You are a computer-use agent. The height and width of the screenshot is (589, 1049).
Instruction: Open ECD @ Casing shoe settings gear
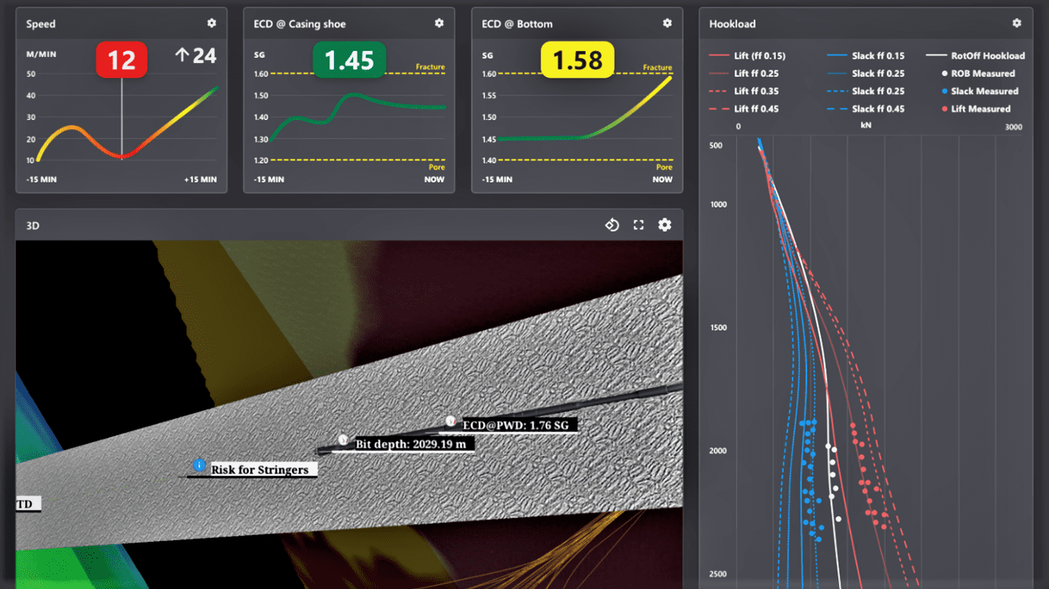(x=439, y=24)
